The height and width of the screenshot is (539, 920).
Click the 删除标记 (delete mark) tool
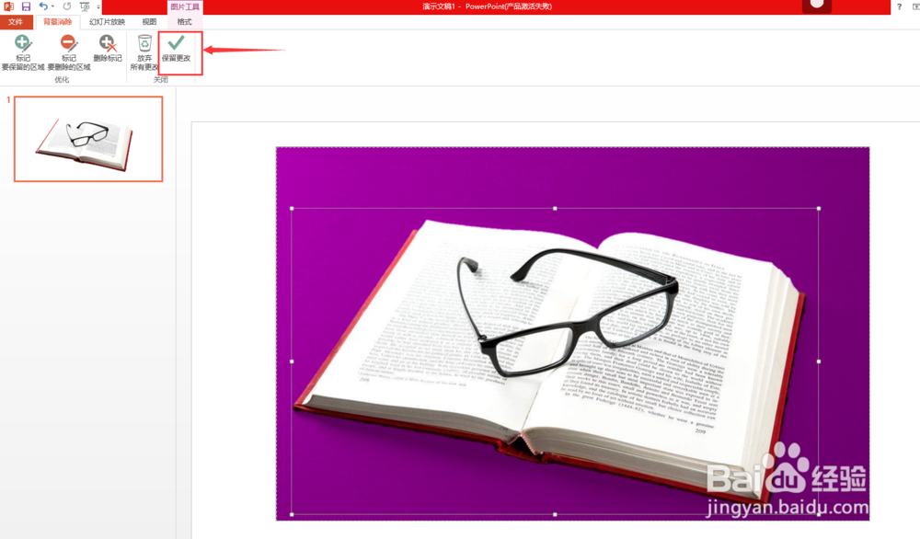point(108,49)
